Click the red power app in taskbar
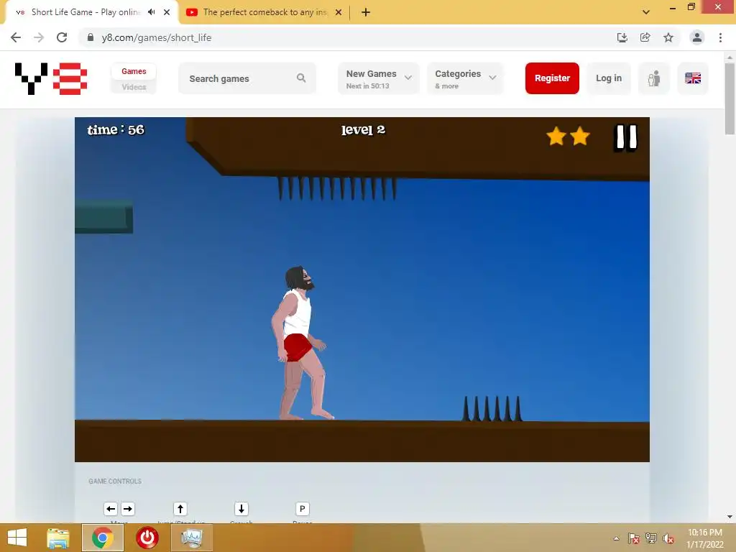This screenshot has width=736, height=552. [147, 538]
